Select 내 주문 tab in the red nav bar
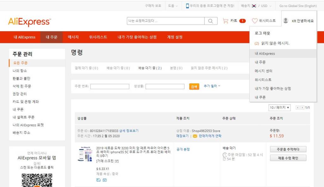The image size is (324, 187). tap(52, 37)
